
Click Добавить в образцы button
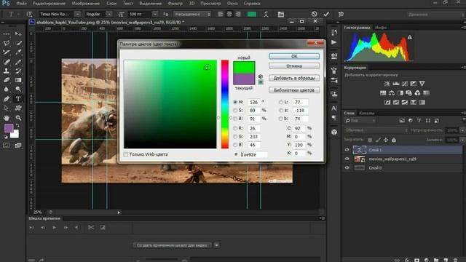click(x=294, y=78)
